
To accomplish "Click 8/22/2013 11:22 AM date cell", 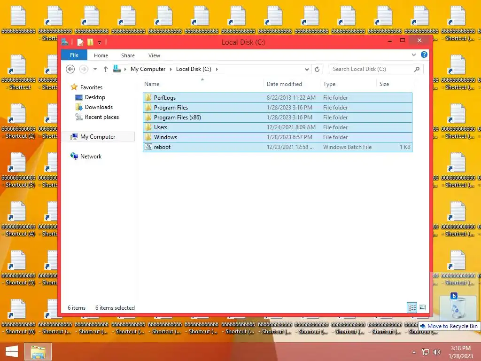I will (x=291, y=98).
